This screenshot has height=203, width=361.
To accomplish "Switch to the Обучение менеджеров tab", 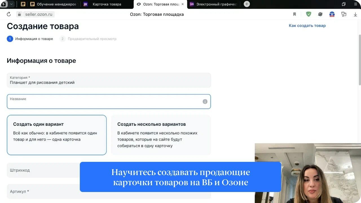I will [x=53, y=4].
